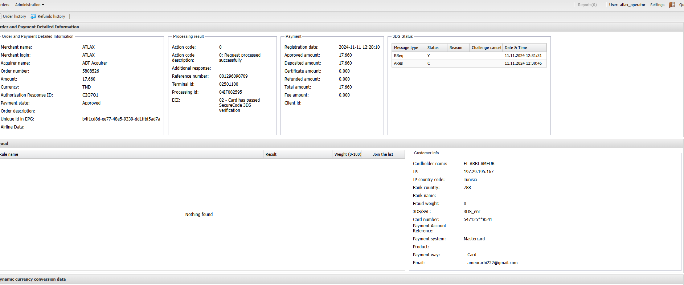Collapse the Fraud section header
684x285 pixels.
(x=4, y=143)
